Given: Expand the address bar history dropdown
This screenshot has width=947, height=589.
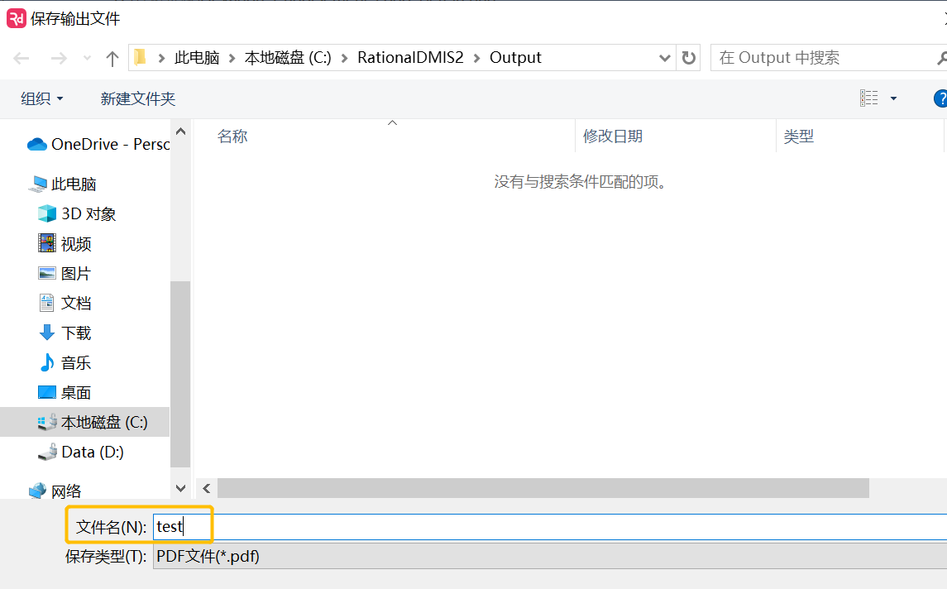Looking at the screenshot, I should coord(665,58).
